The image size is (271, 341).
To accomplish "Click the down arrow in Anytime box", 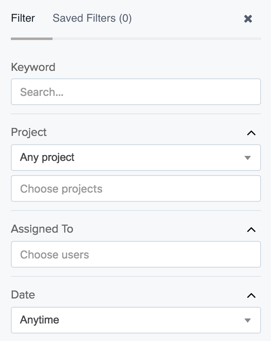I will click(x=248, y=321).
